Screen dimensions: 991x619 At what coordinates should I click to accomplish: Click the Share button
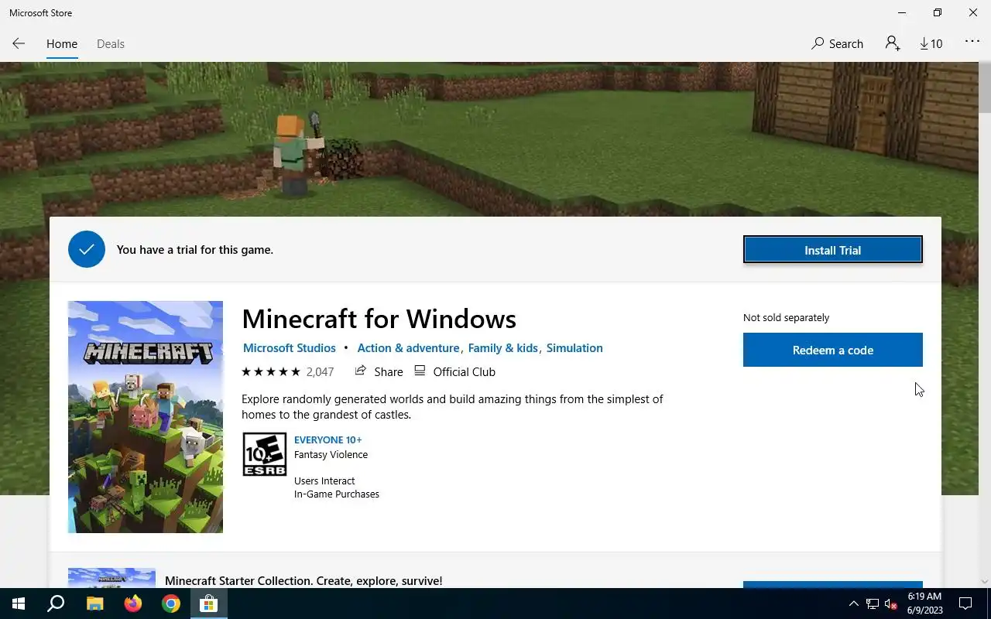pos(379,372)
